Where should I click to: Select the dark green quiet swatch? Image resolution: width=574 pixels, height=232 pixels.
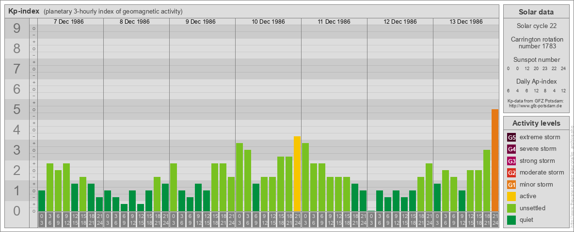[511, 219]
